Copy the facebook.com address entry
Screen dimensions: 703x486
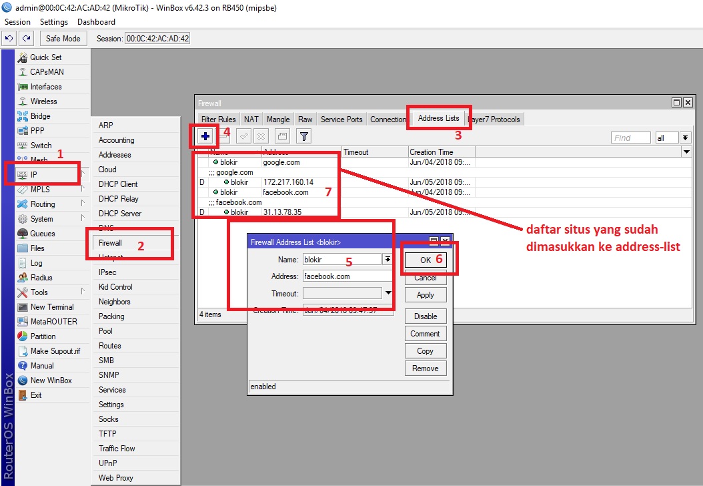(x=426, y=350)
